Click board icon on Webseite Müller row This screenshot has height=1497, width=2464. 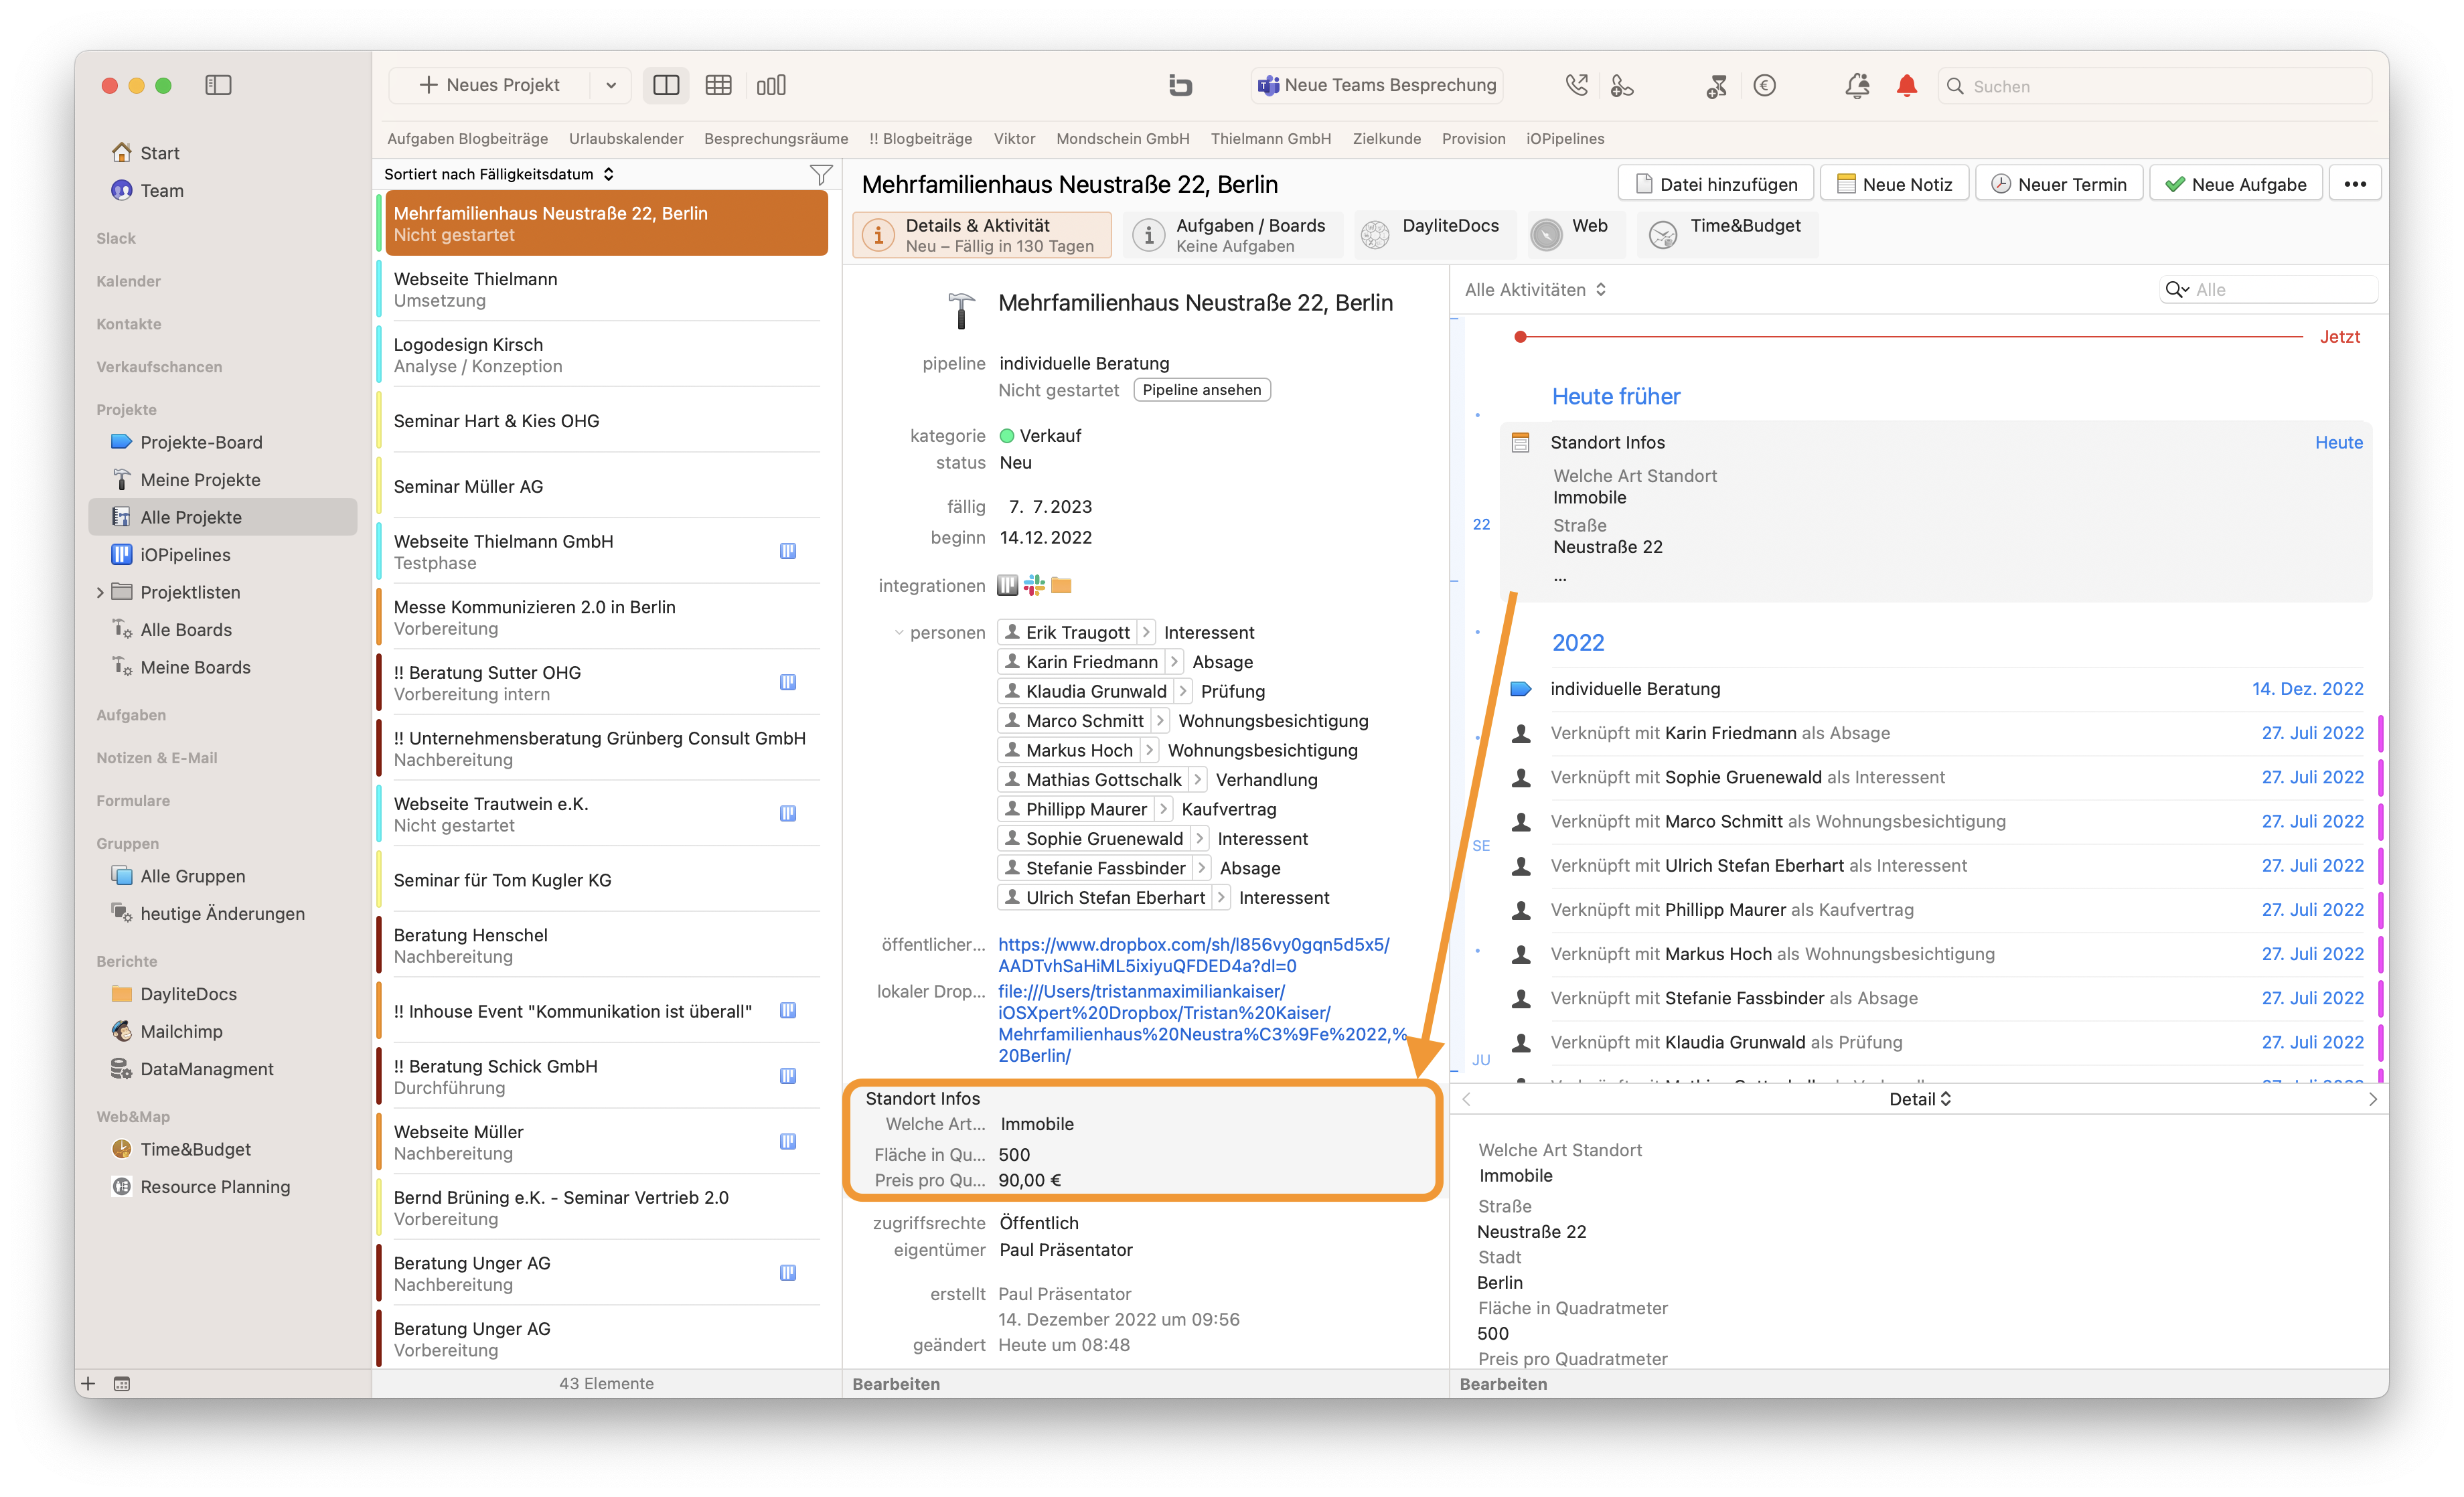coord(788,1141)
